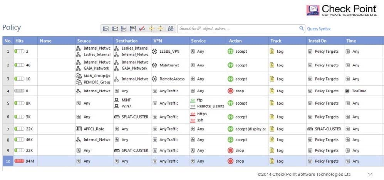Click the cluster icon in rule 7 Install On
This screenshot has height=180, width=384.
coord(310,129)
